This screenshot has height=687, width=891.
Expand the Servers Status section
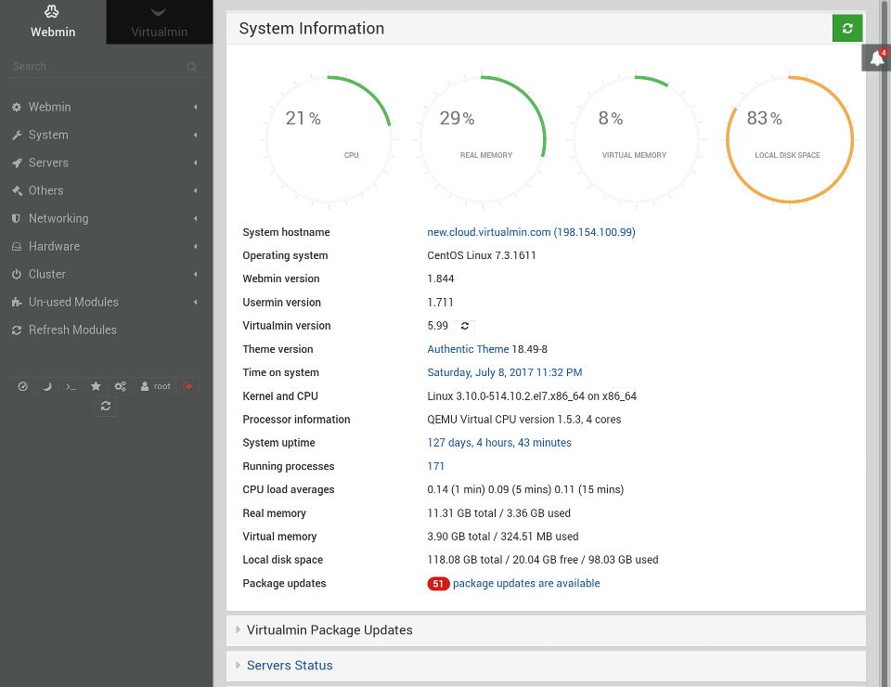pos(546,666)
